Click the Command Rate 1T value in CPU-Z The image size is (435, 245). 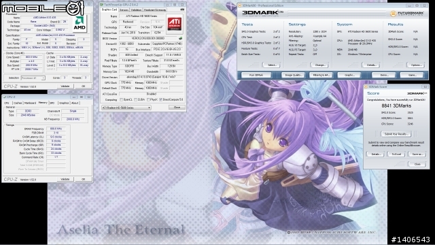click(x=56, y=157)
